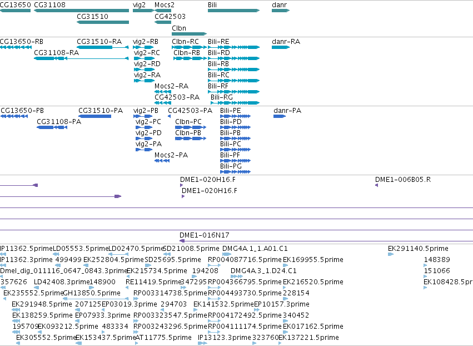473x346 pixels.
Task: Click the DMG4A.1_1.A01.C1 EST label
Action: pos(255,249)
